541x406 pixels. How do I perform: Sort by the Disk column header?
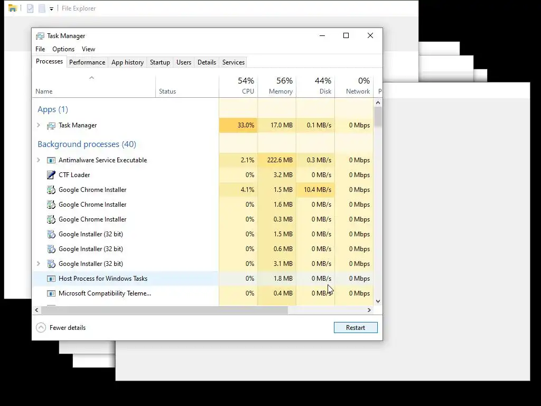(x=315, y=86)
